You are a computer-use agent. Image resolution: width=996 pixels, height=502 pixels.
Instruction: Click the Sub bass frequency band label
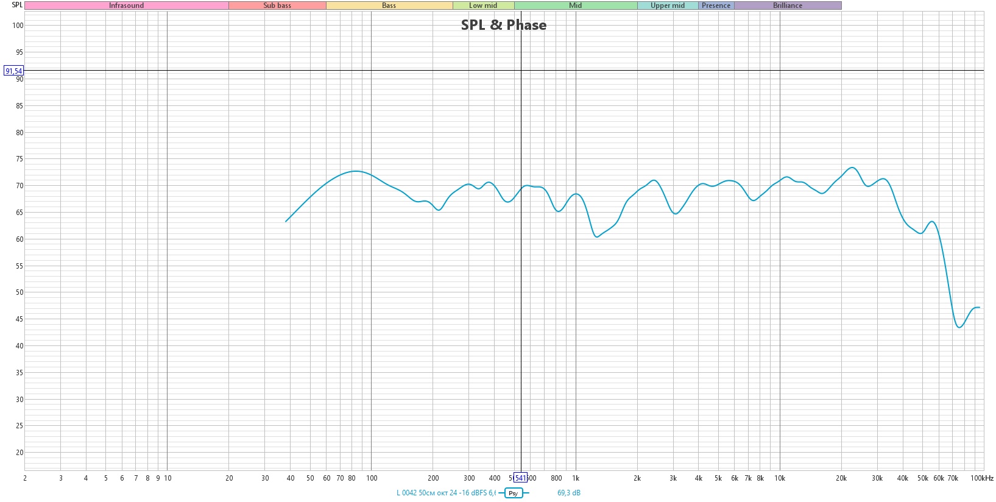coord(277,5)
